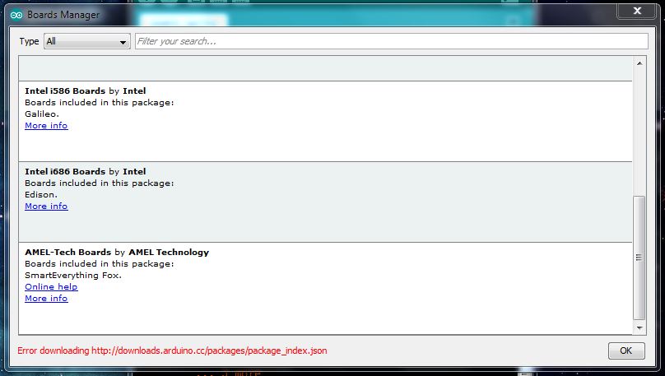The height and width of the screenshot is (376, 665).
Task: Click the Galileo board name text
Action: pyautogui.click(x=42, y=114)
